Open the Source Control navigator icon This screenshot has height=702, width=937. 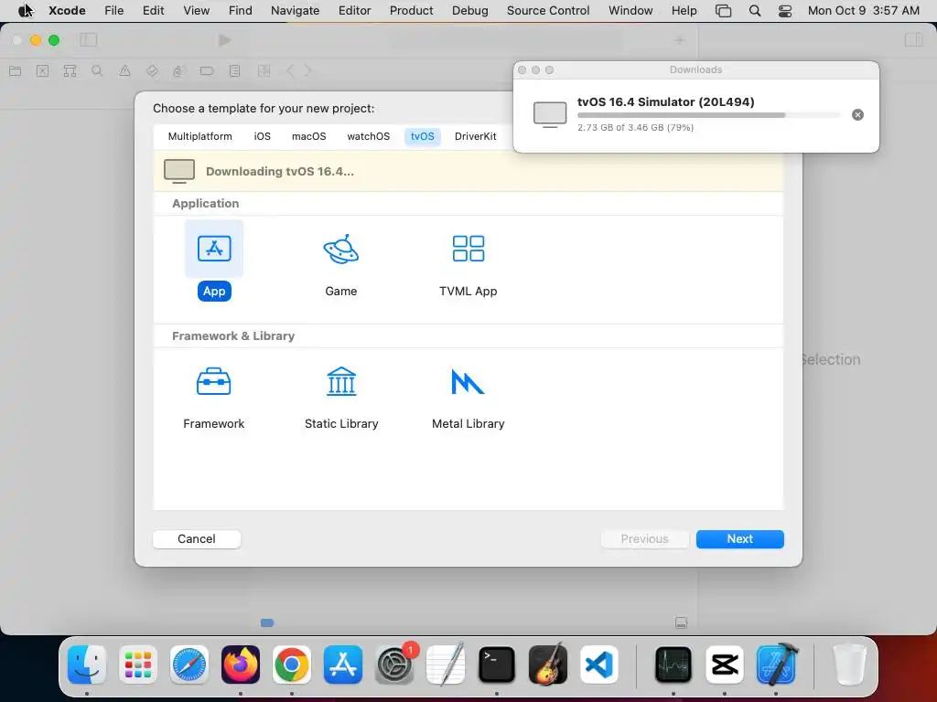(42, 71)
